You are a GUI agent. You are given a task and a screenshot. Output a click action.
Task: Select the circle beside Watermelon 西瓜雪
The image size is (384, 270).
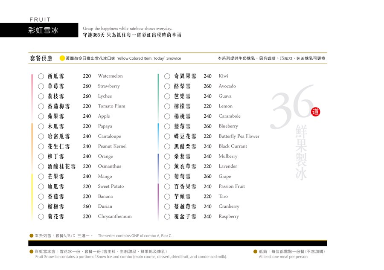(41, 76)
